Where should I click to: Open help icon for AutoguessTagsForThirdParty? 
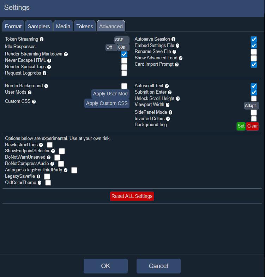(66, 170)
